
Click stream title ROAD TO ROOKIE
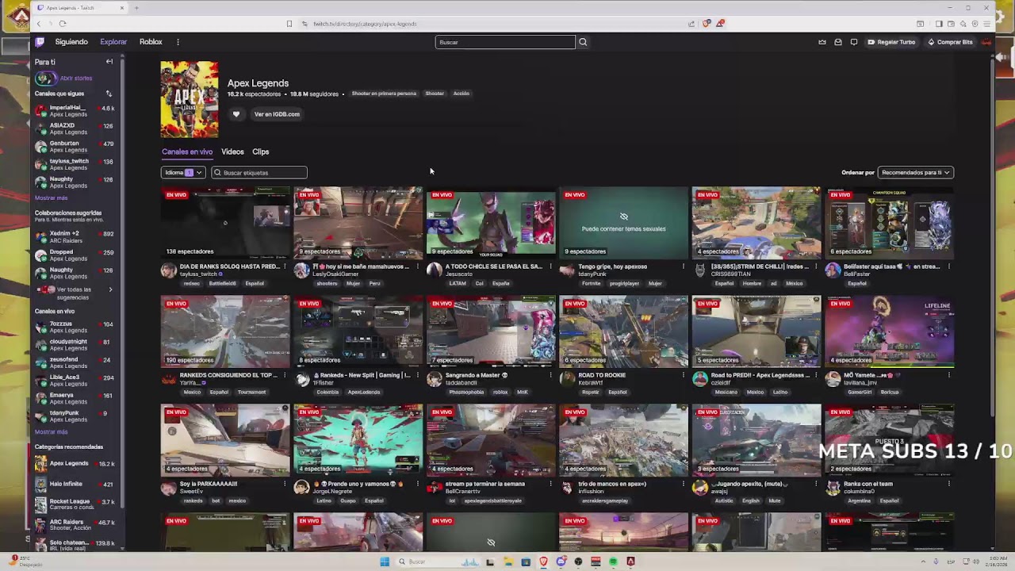tap(603, 375)
